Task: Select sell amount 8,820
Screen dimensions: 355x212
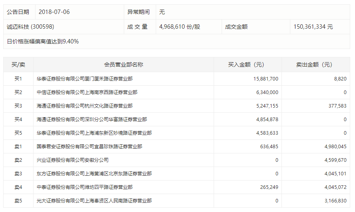Action: [340, 79]
